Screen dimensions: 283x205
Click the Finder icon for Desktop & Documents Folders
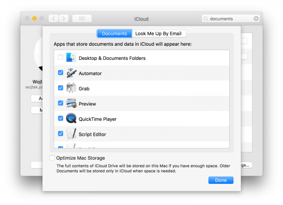(x=71, y=57)
